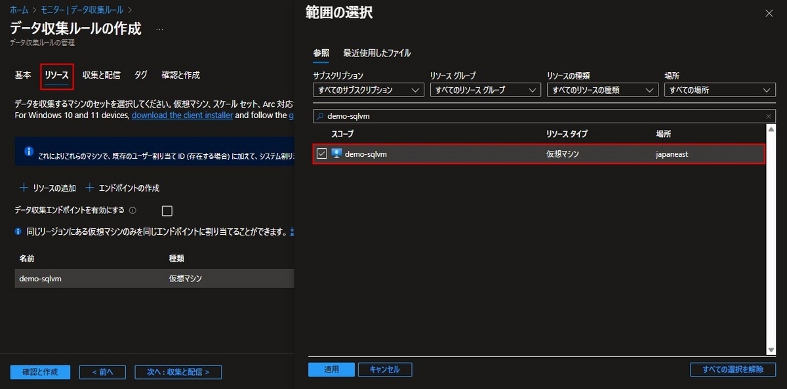Clear the search box with the X icon
The height and width of the screenshot is (389, 787).
pyautogui.click(x=769, y=116)
